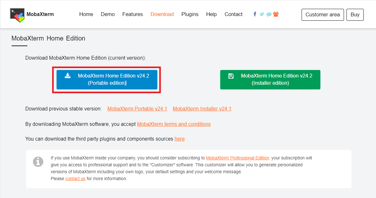Open the Plugins page
The width and height of the screenshot is (376, 198).
click(x=190, y=14)
